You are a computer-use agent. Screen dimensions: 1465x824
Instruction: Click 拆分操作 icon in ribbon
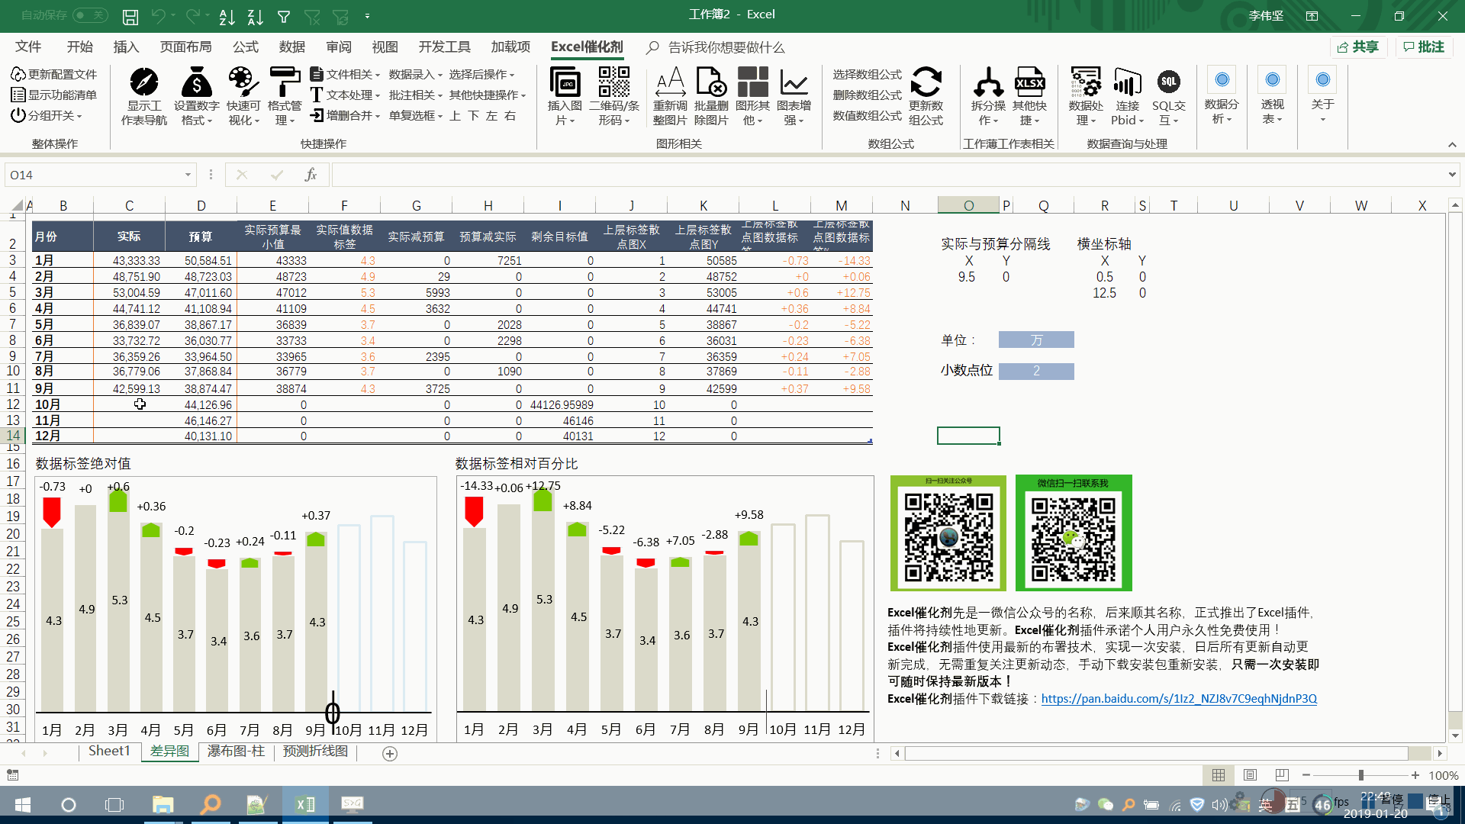click(x=988, y=82)
